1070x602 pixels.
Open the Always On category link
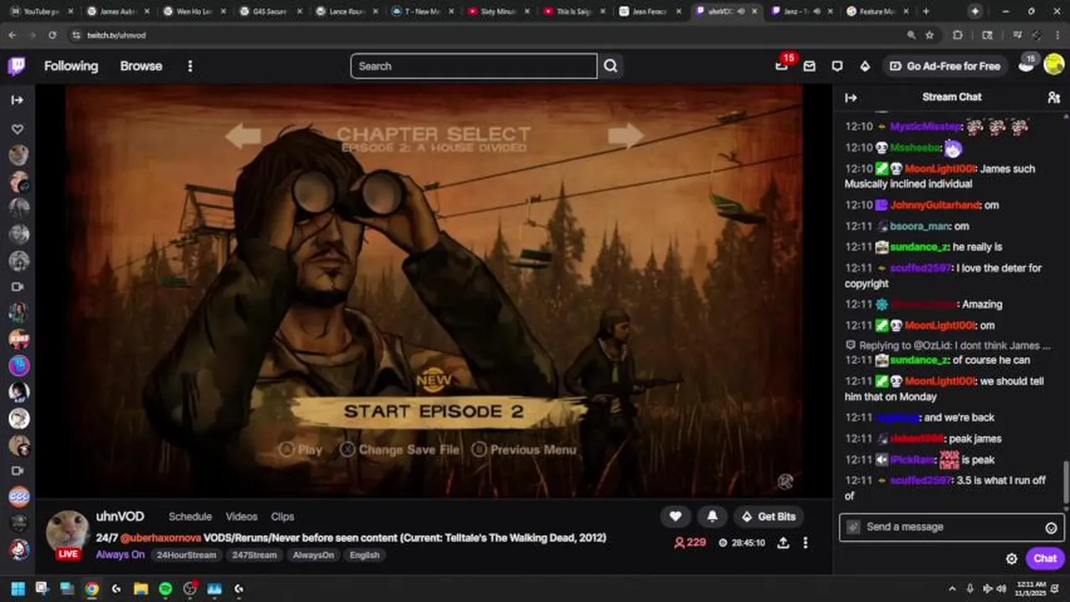(x=120, y=554)
